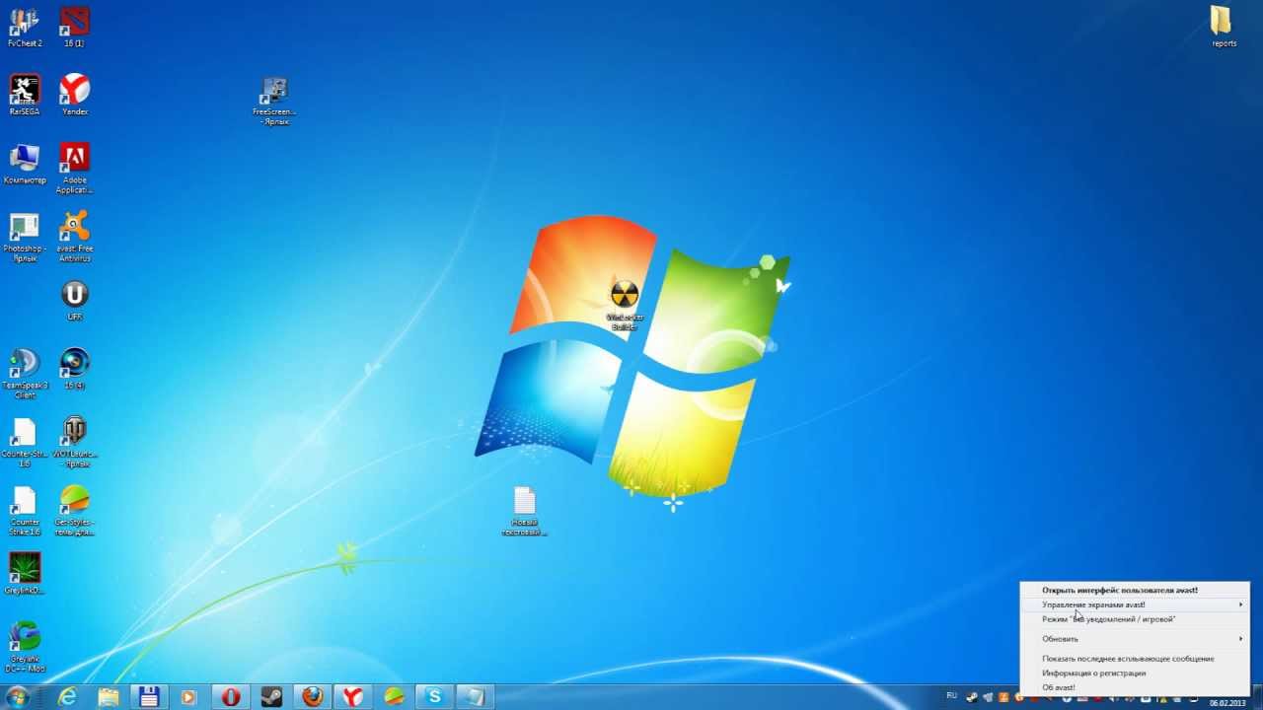Click the Обновить submenu arrow

(x=1240, y=639)
